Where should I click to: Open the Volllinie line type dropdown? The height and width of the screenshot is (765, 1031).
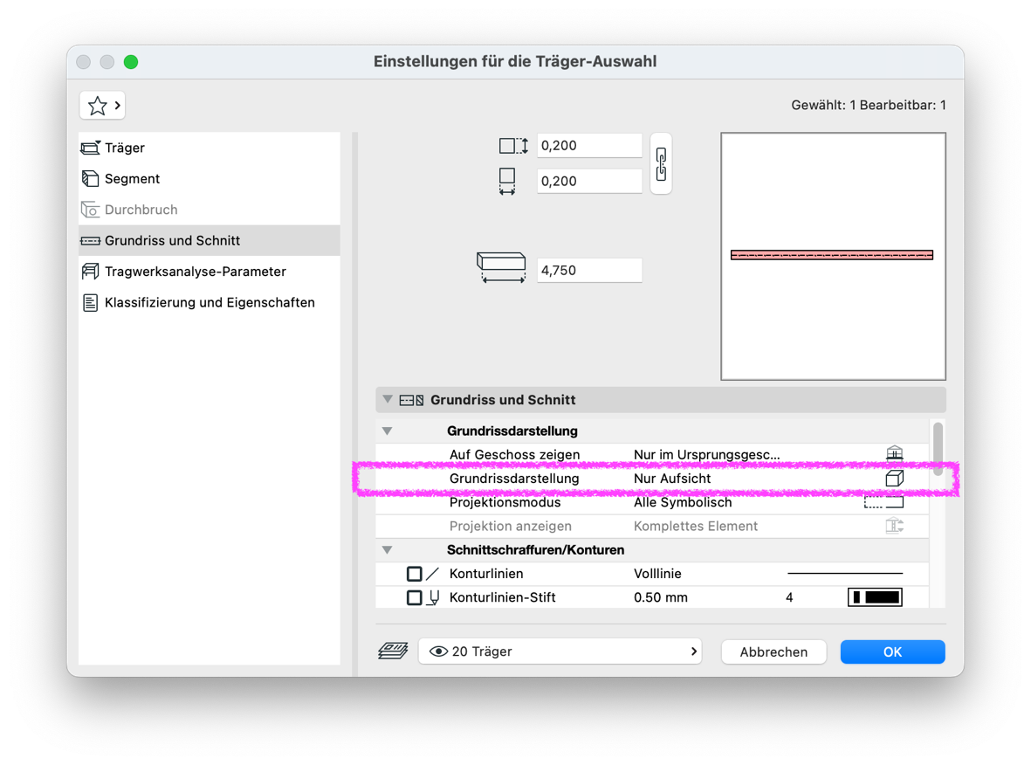pyautogui.click(x=657, y=574)
